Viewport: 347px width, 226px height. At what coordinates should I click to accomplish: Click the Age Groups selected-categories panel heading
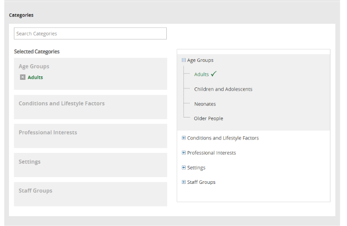pos(34,66)
